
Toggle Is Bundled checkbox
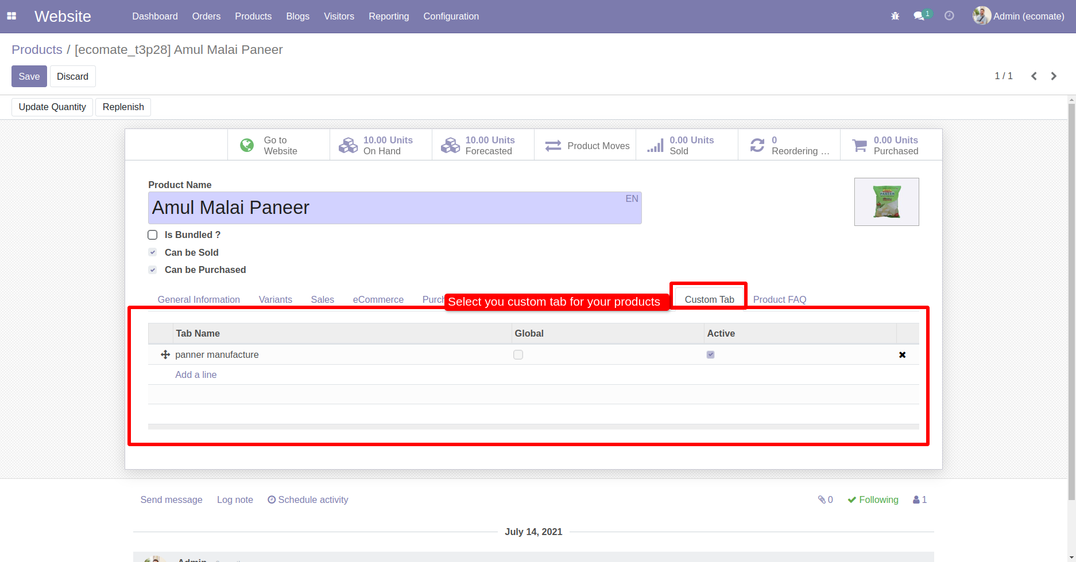pyautogui.click(x=153, y=235)
